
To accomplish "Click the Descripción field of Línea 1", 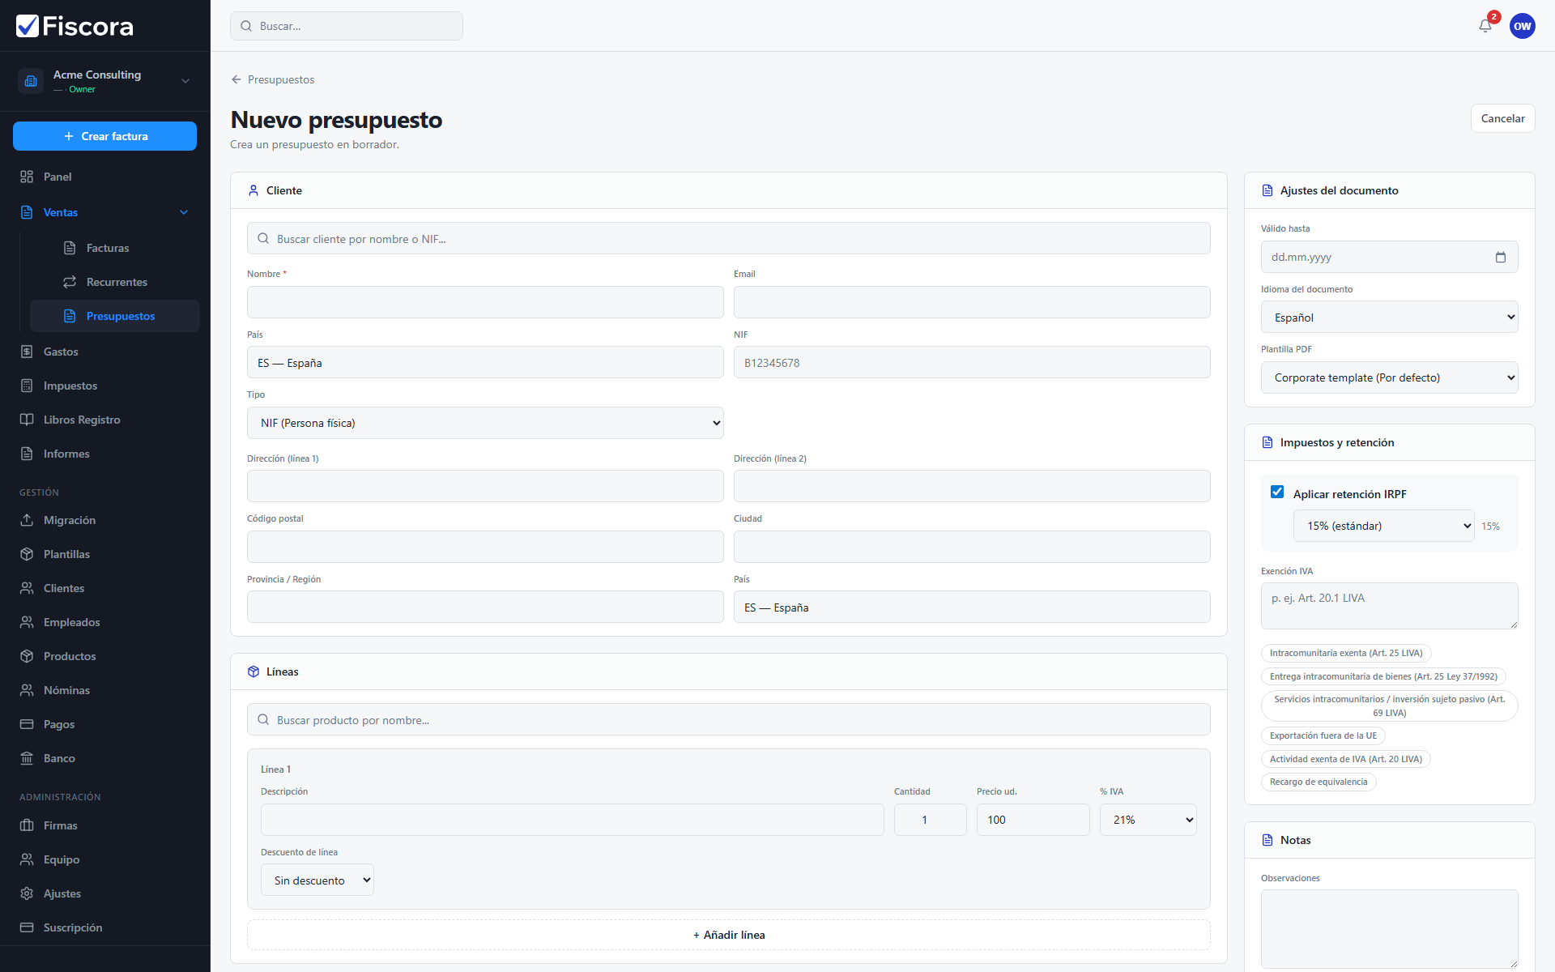I will (x=572, y=820).
